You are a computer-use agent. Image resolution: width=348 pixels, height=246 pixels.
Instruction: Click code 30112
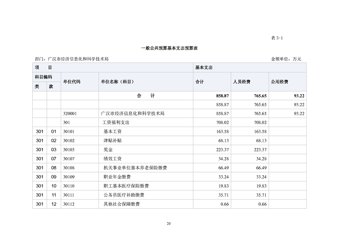point(69,204)
